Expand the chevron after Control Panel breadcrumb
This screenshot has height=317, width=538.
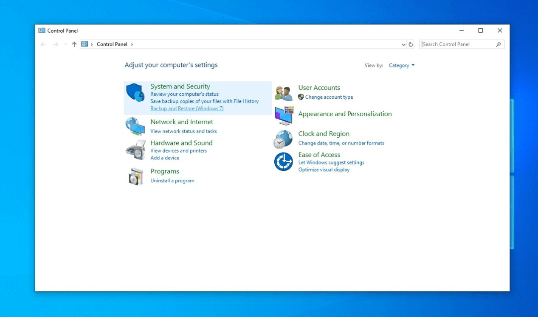(x=132, y=44)
